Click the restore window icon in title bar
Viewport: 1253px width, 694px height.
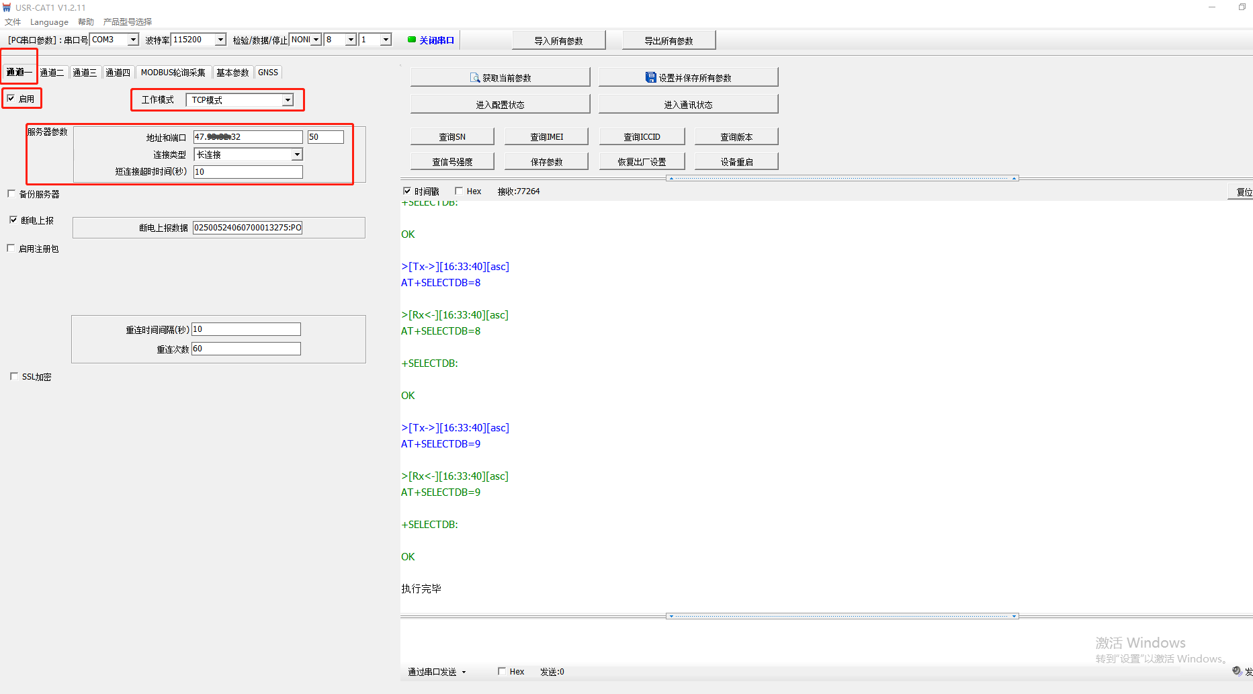pos(1242,7)
